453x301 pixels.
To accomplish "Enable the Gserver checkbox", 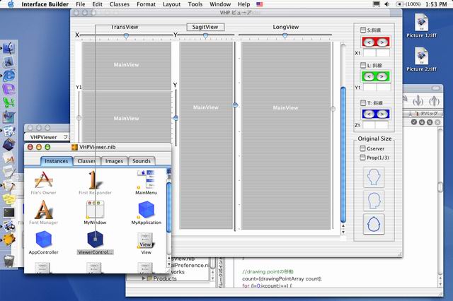I will click(362, 148).
